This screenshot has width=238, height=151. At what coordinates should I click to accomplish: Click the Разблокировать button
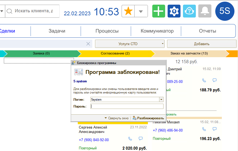click(148, 118)
